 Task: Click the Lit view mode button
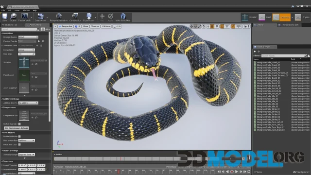78,26
